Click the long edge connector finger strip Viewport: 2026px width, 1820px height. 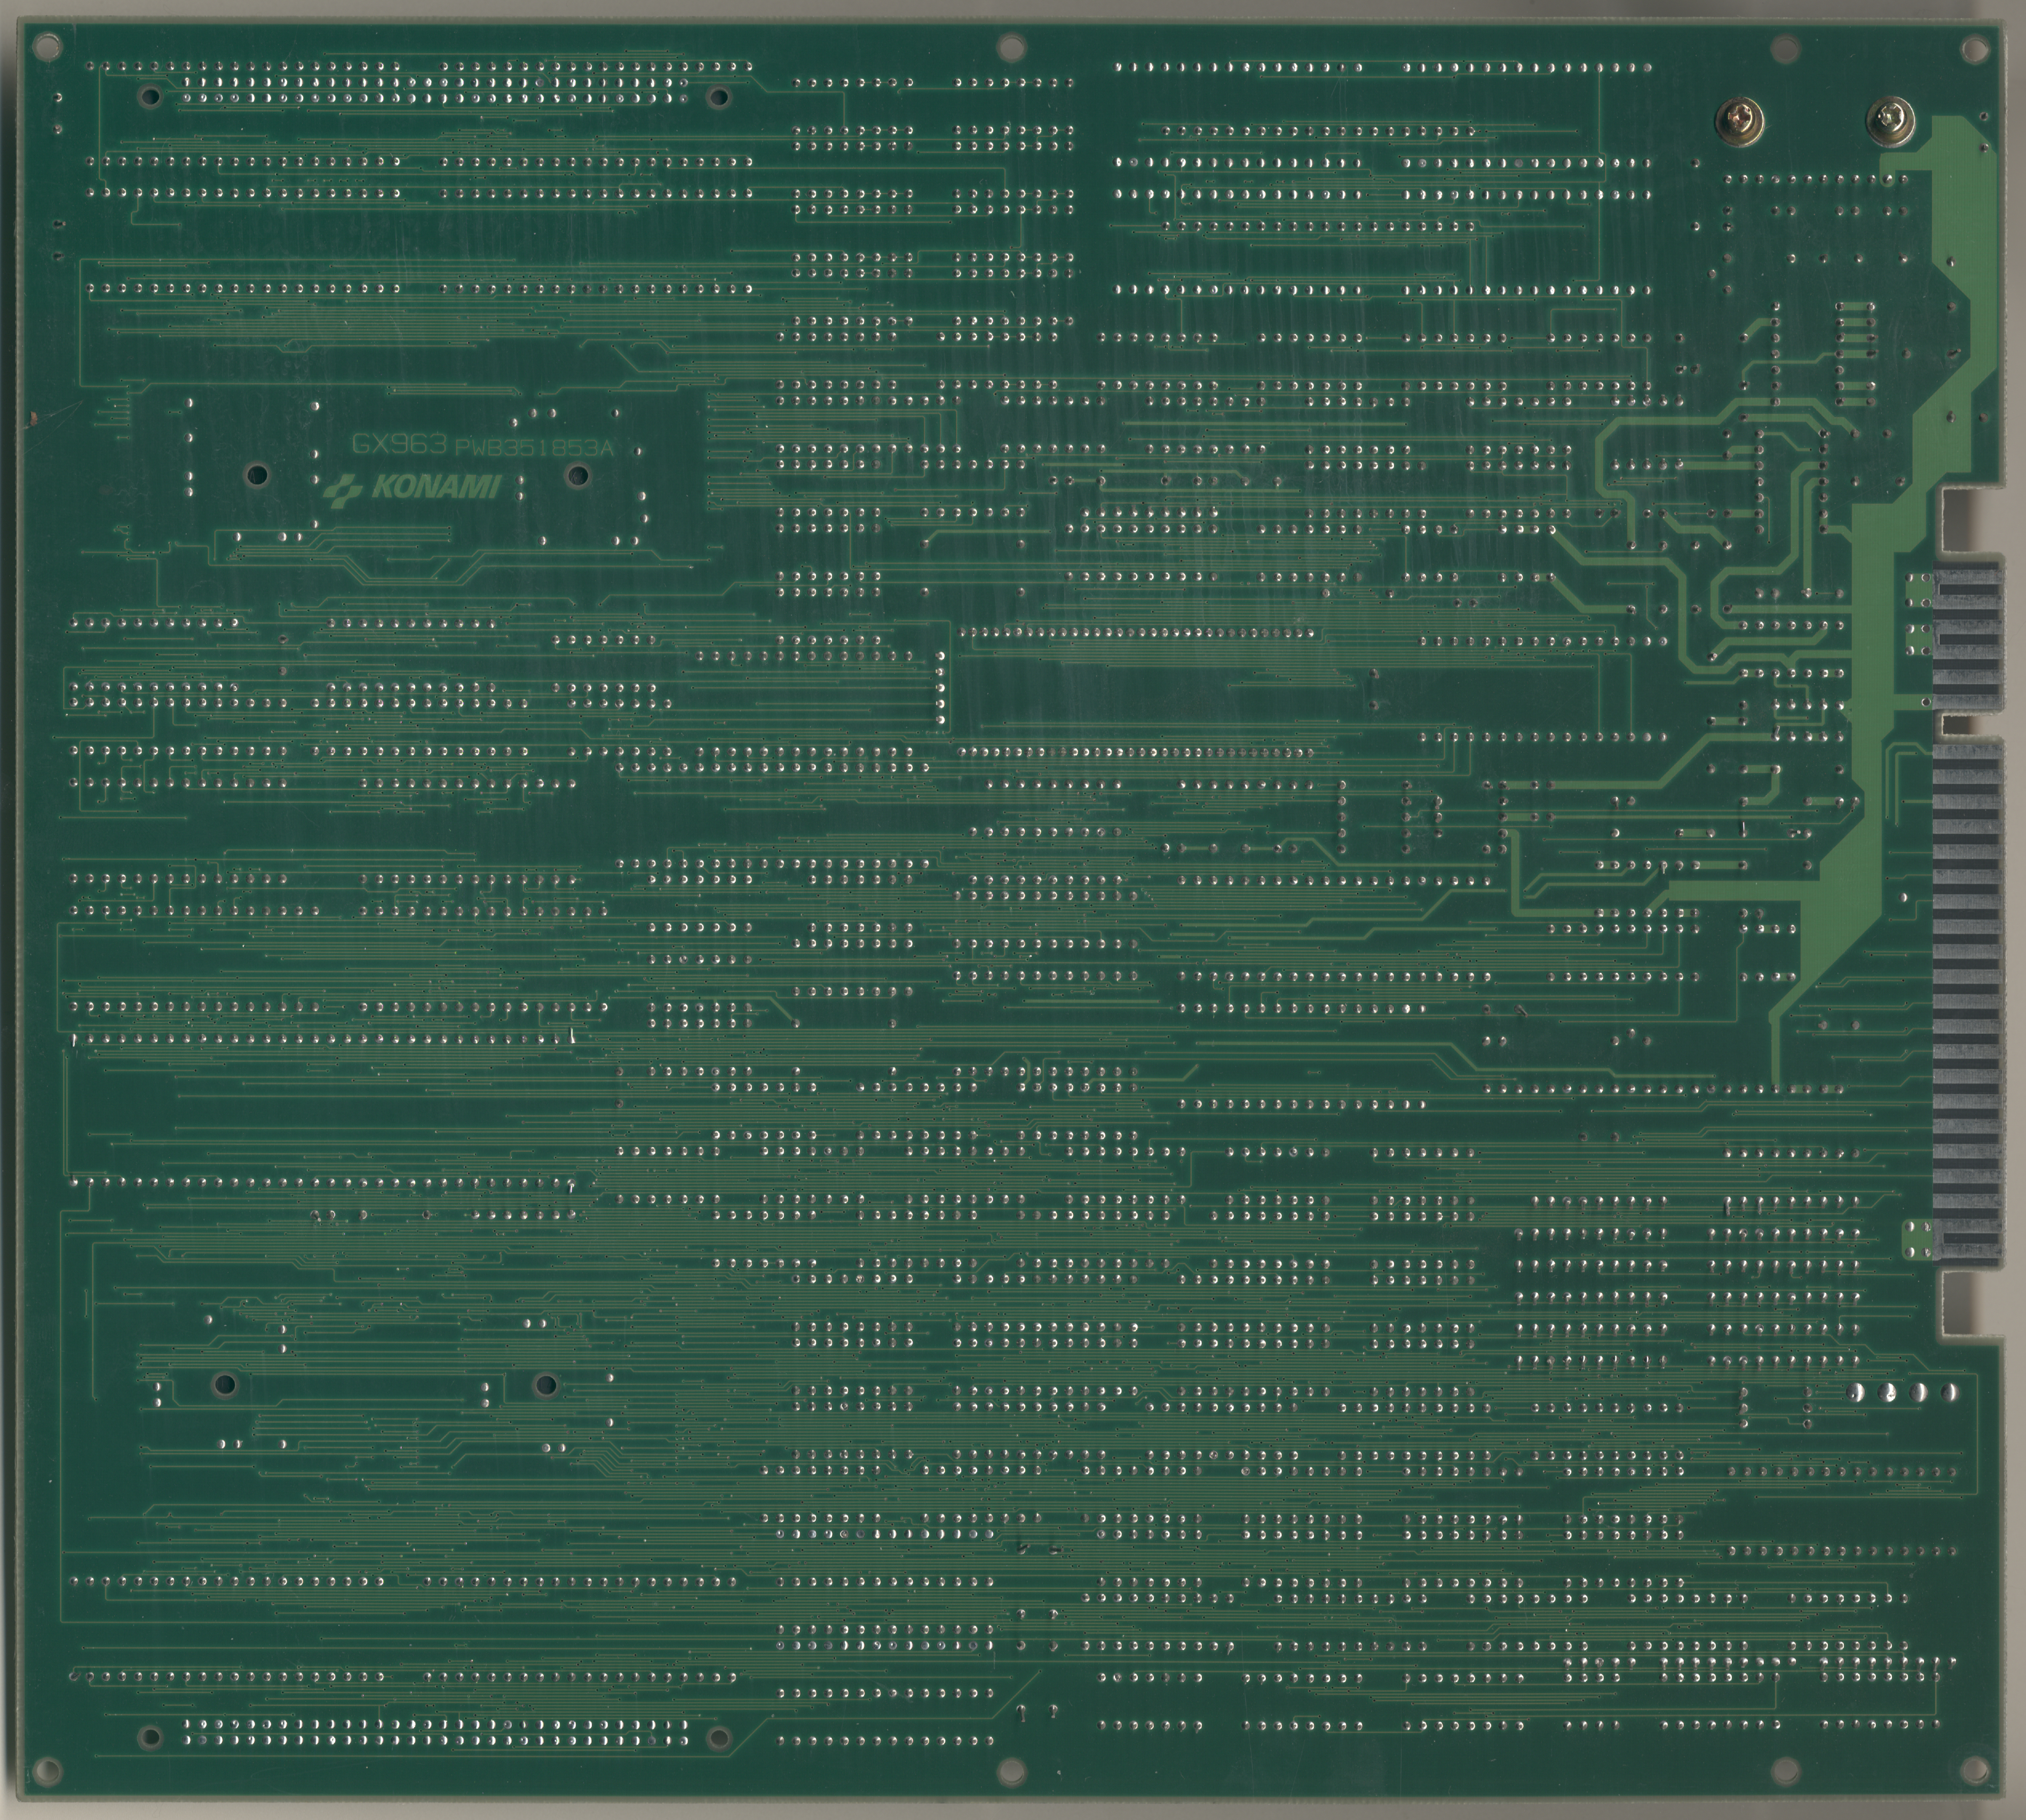[1968, 1005]
